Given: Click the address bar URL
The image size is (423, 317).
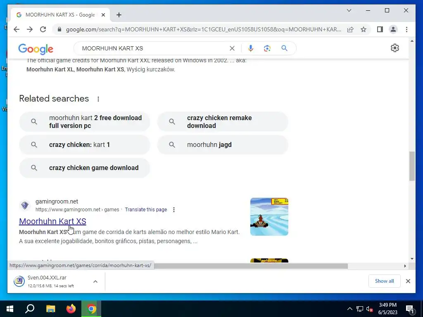Looking at the screenshot, I should click(x=204, y=29).
